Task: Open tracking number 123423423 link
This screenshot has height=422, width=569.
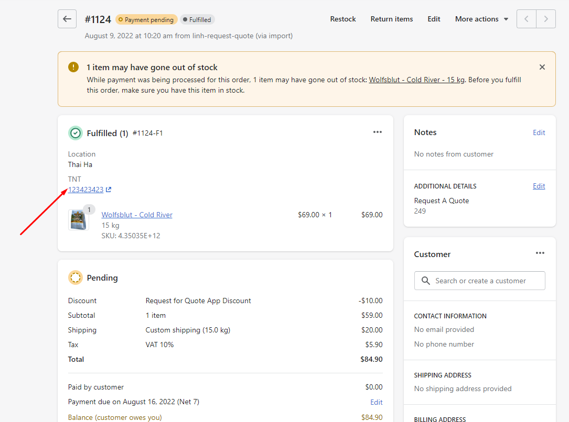Action: (86, 190)
